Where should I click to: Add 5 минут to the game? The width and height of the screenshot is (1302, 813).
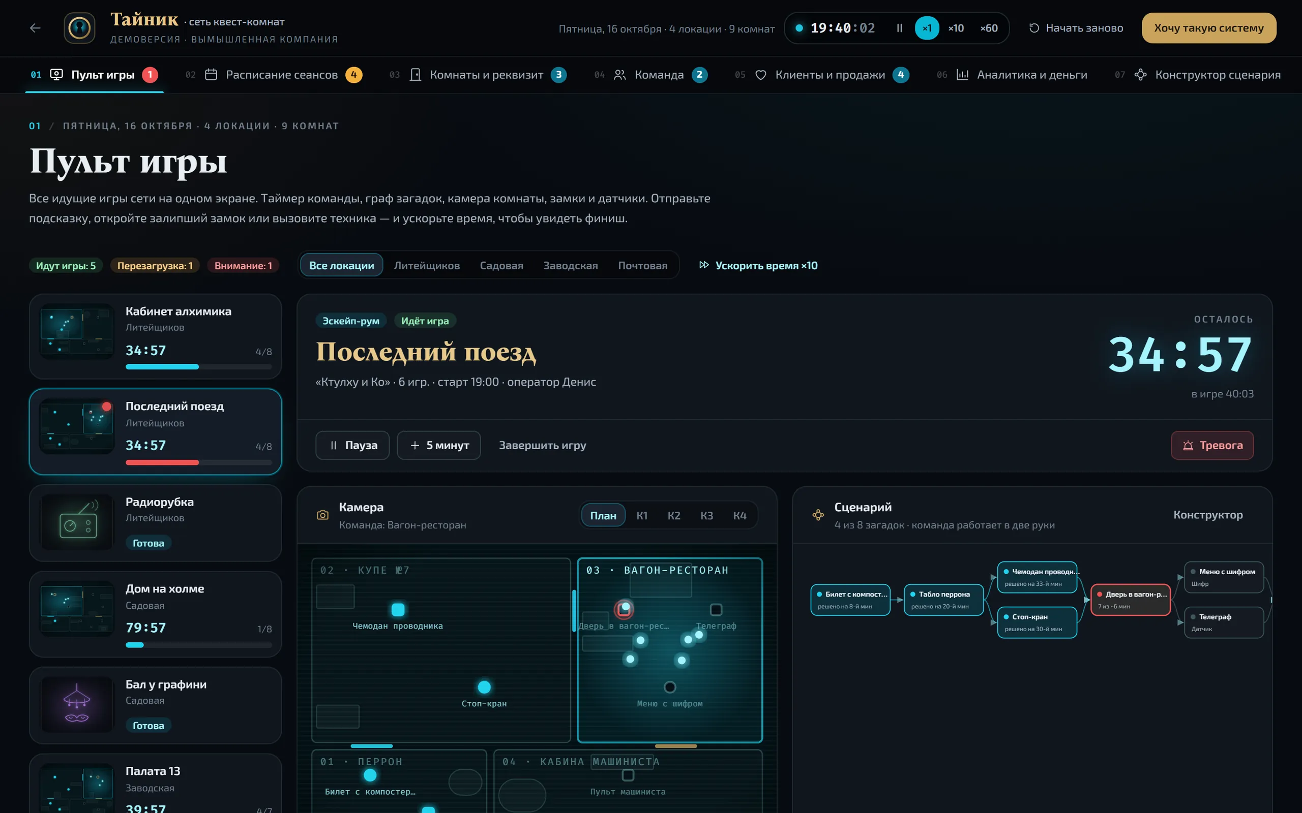pos(439,445)
